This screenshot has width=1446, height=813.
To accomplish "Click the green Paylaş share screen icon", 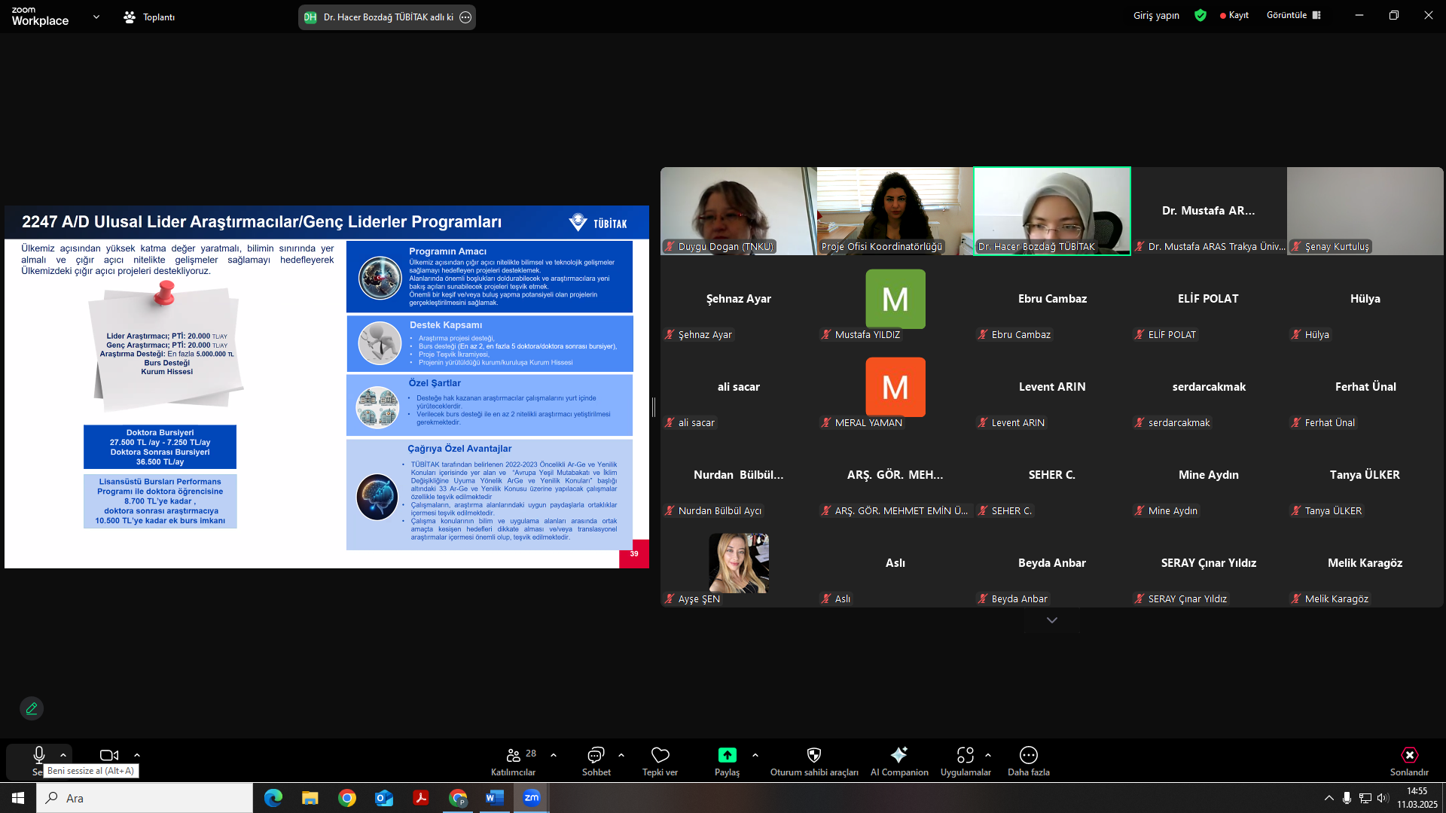I will (727, 755).
